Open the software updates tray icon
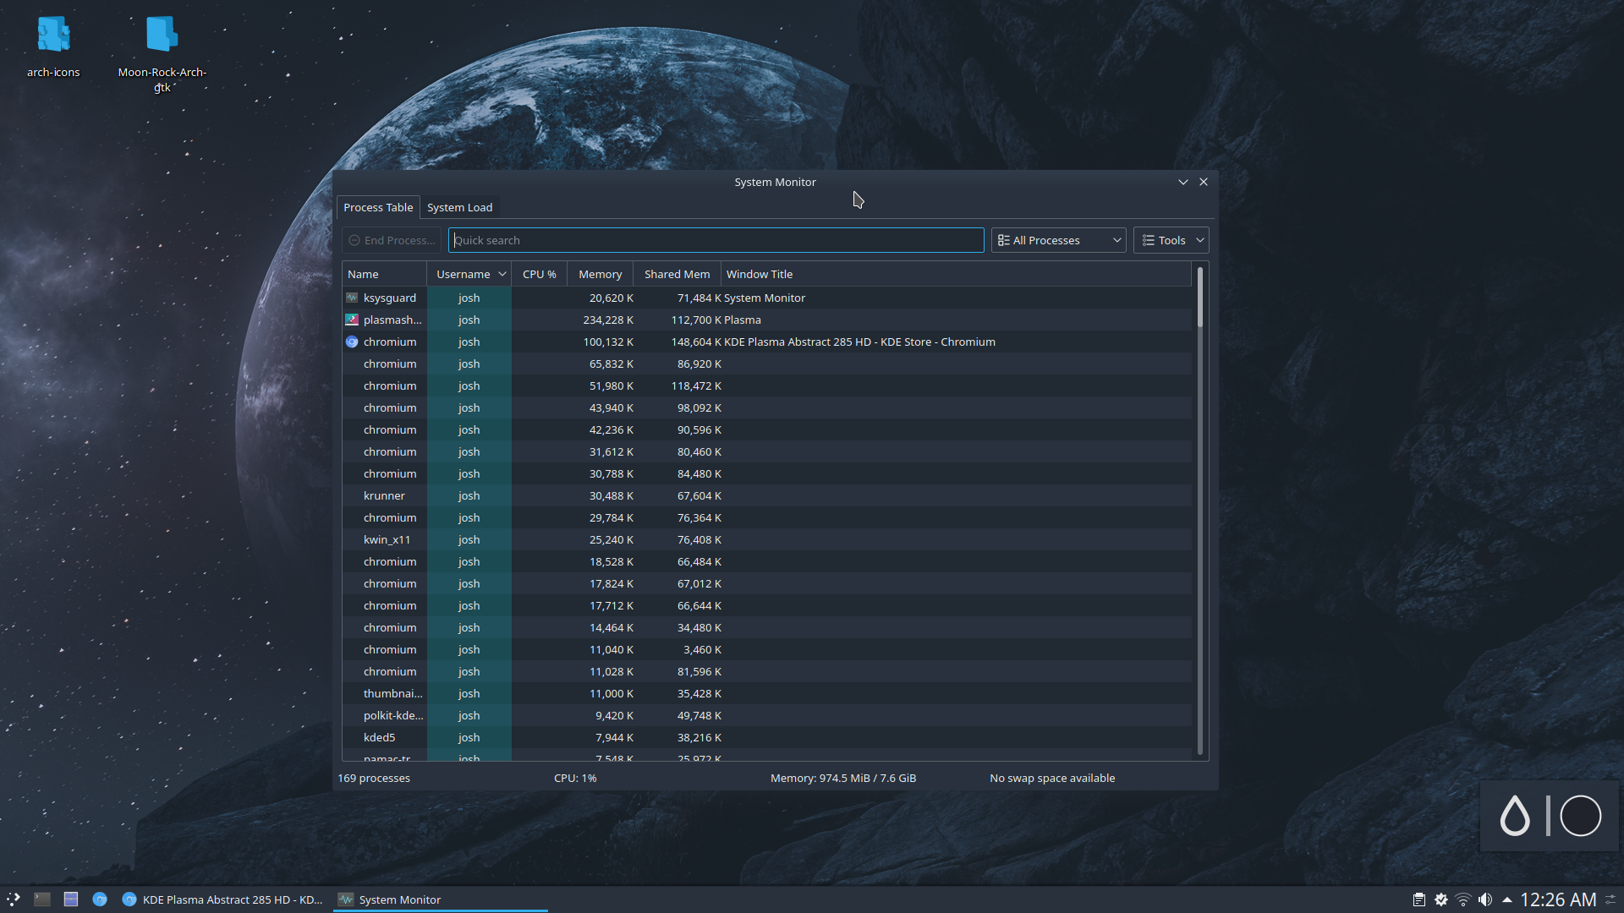Screen dimensions: 1624x913 coord(1440,899)
